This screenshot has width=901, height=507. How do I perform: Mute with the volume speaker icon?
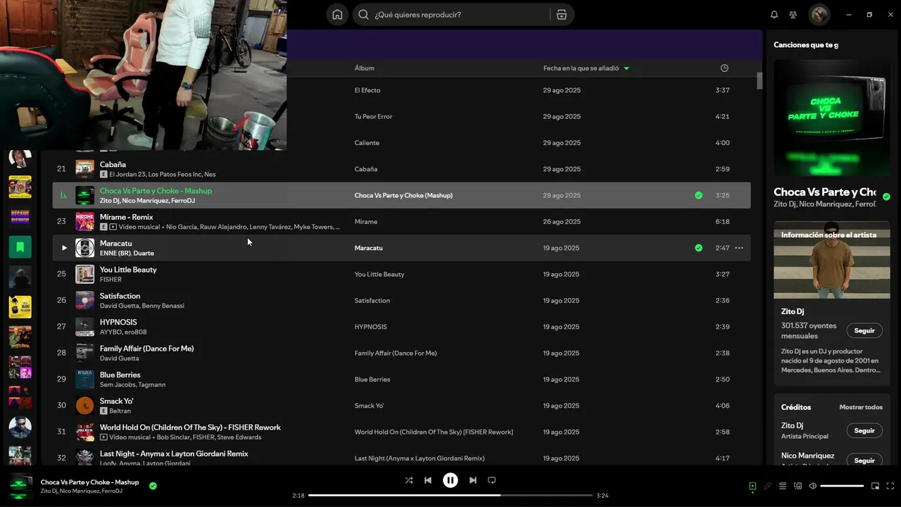812,486
